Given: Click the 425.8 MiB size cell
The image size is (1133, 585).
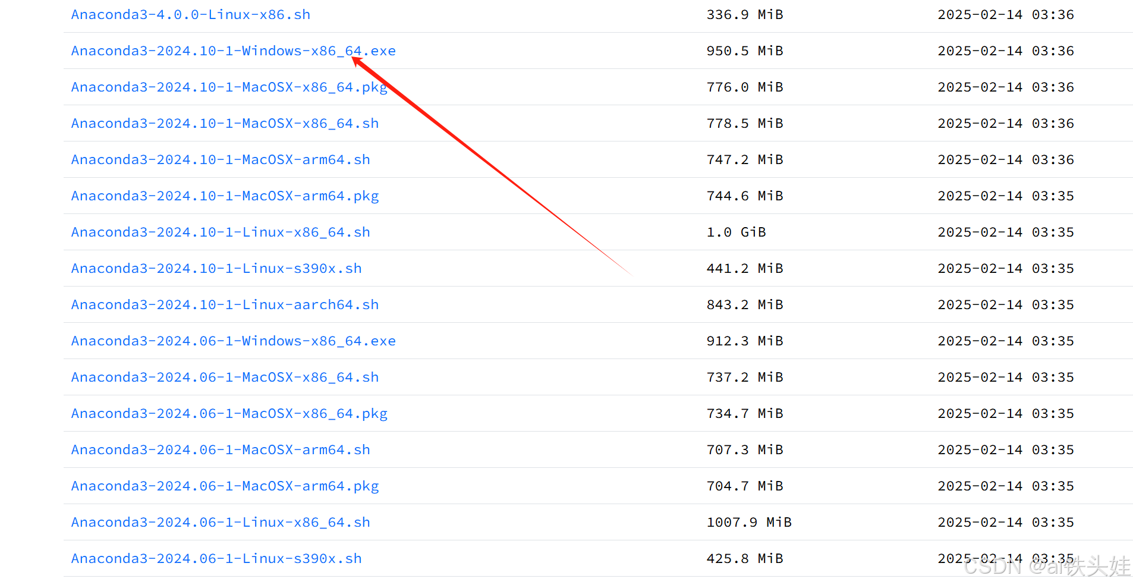Looking at the screenshot, I should pos(745,559).
